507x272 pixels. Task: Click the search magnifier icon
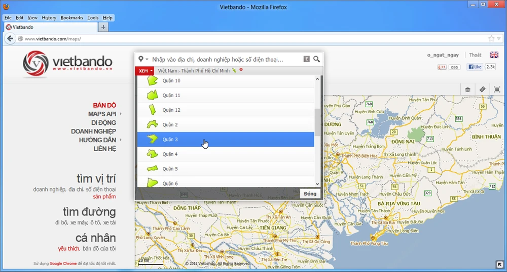pyautogui.click(x=317, y=59)
